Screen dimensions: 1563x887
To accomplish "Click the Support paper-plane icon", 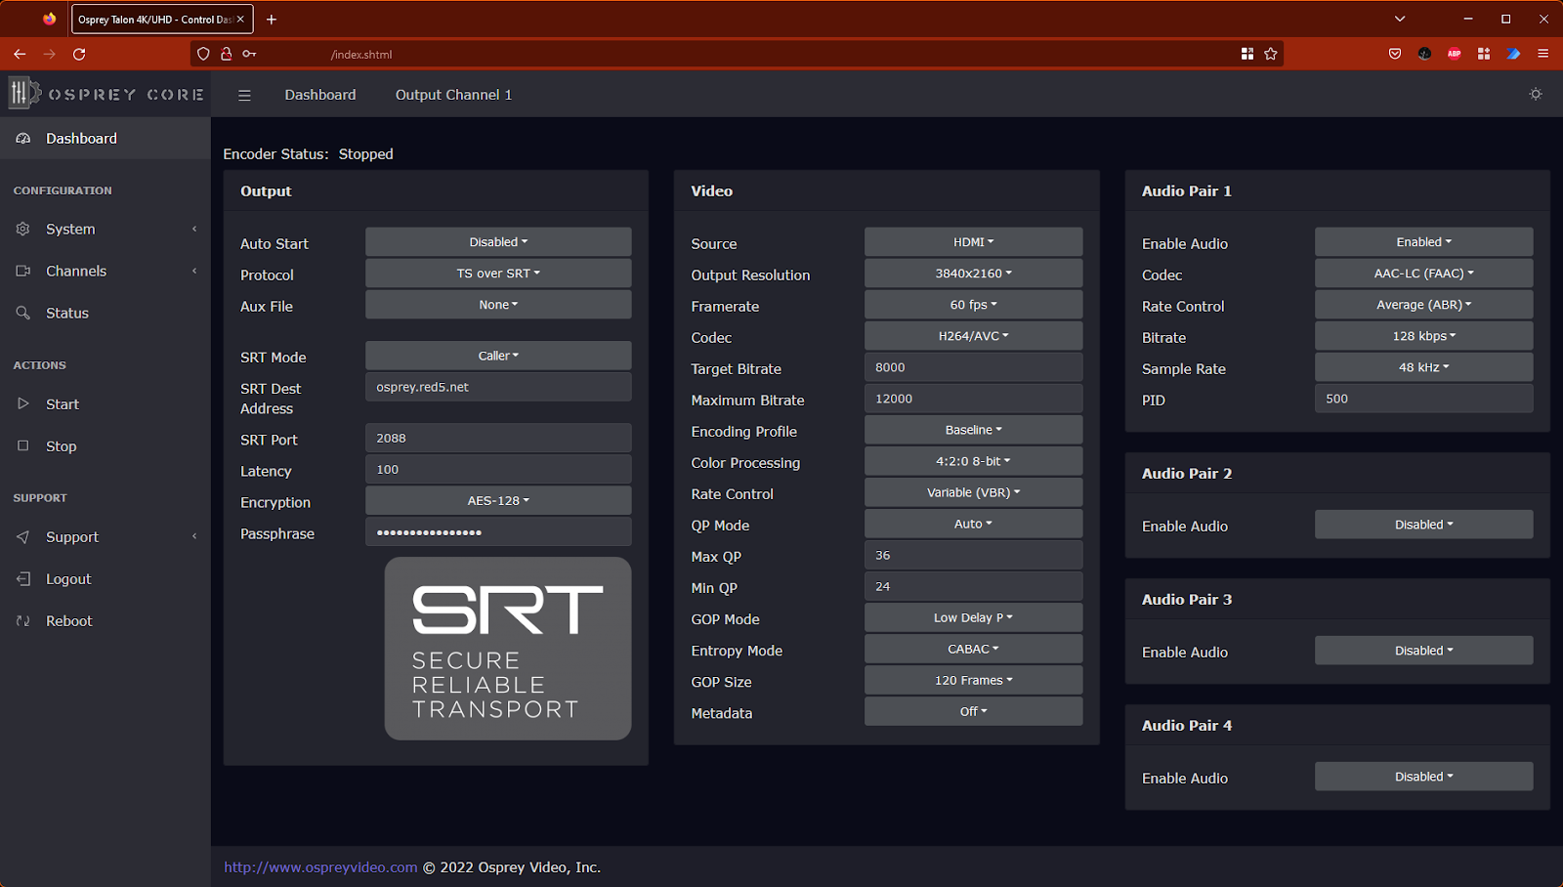I will (23, 536).
